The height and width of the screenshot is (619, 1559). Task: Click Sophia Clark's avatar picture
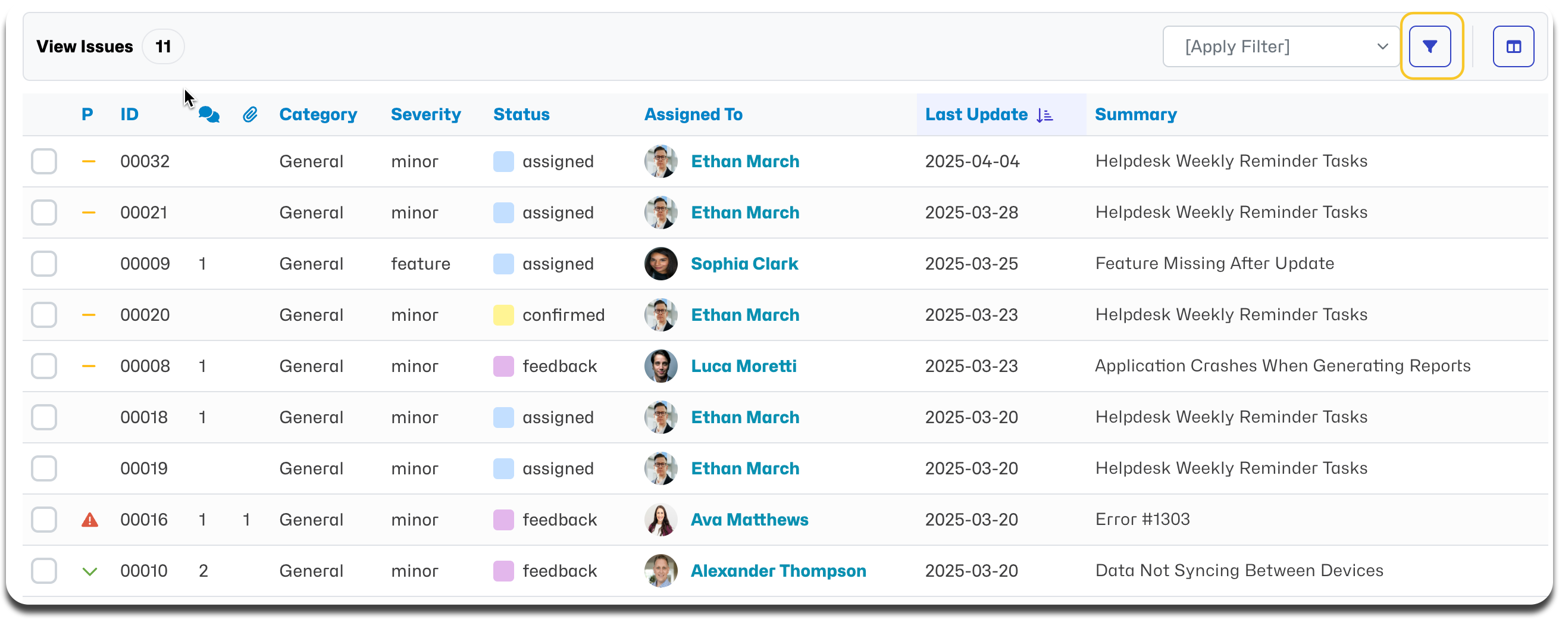tap(661, 264)
